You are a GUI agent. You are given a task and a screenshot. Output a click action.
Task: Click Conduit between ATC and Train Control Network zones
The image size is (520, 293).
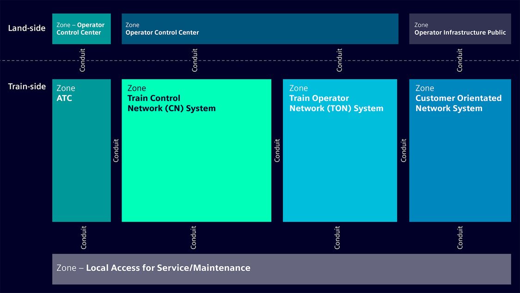coord(116,150)
